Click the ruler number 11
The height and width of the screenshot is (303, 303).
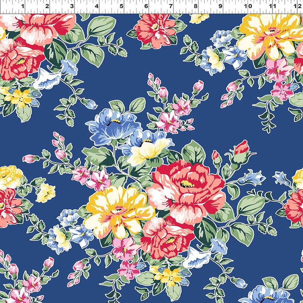click(273, 6)
